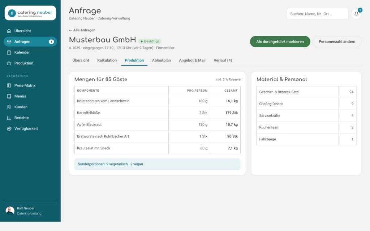
Task: Click the Krautsalat mit Speck row
Action: [158, 148]
